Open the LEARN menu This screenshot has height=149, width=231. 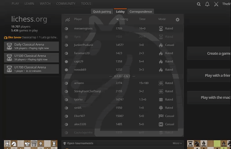[x=29, y=4]
